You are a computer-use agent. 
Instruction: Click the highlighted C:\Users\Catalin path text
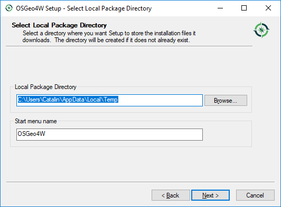68,100
